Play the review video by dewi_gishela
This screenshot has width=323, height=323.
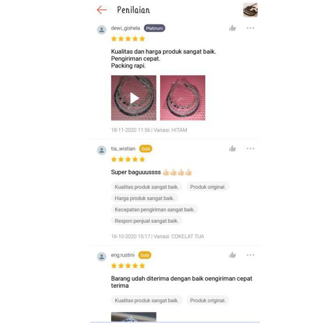pyautogui.click(x=133, y=98)
